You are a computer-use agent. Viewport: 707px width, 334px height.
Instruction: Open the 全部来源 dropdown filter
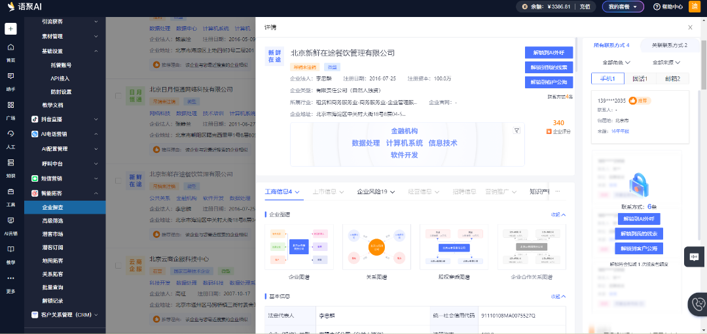(x=667, y=63)
